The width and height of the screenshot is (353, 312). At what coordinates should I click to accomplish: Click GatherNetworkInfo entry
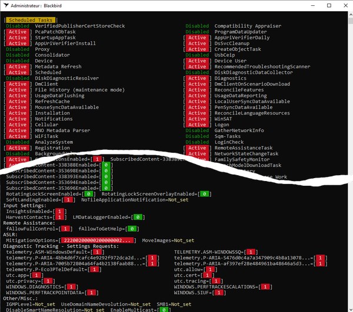[x=239, y=130]
